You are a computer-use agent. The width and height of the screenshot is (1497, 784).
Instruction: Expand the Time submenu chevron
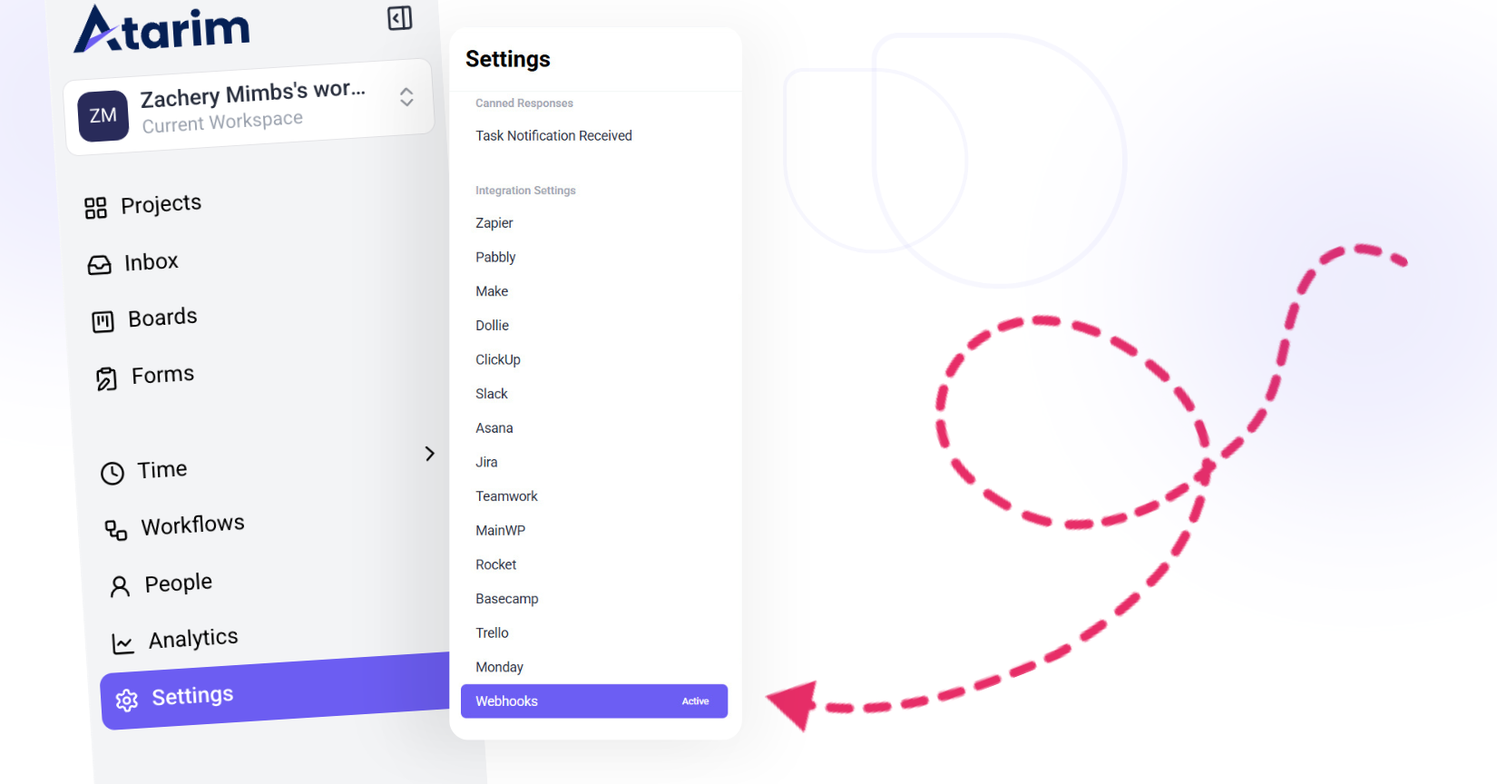430,454
